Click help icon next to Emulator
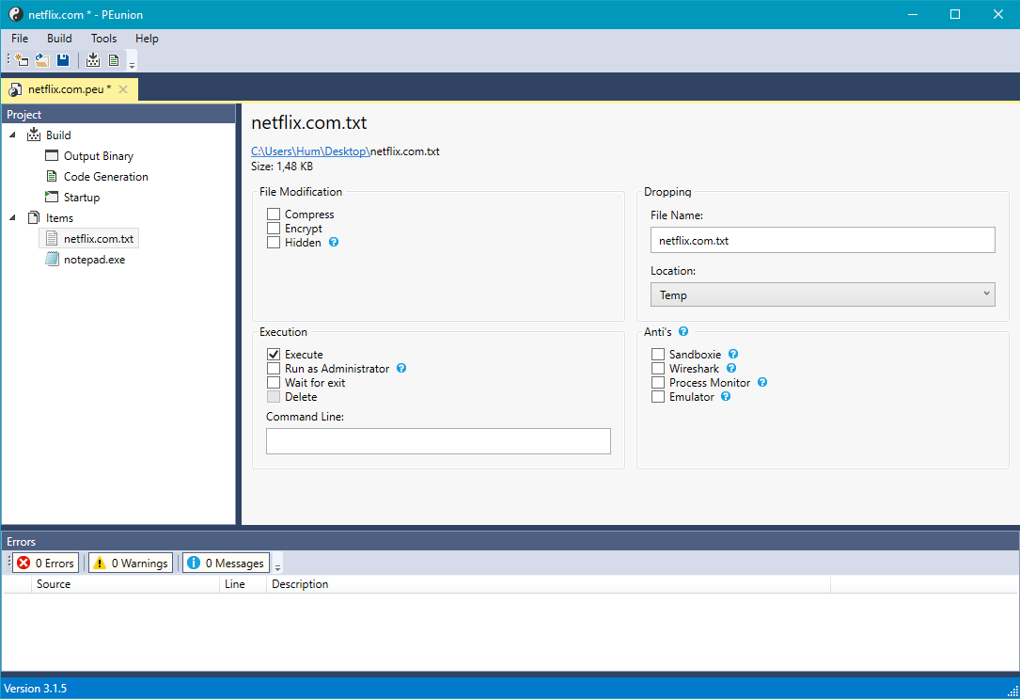The image size is (1020, 699). [726, 396]
